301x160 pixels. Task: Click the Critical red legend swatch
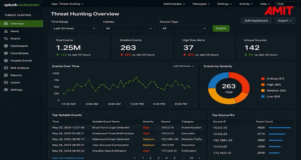pyautogui.click(x=263, y=79)
